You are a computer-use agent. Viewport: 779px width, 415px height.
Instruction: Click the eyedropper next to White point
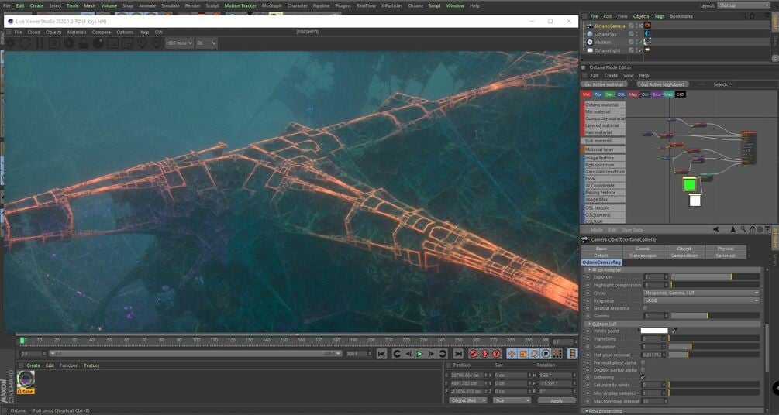[674, 330]
